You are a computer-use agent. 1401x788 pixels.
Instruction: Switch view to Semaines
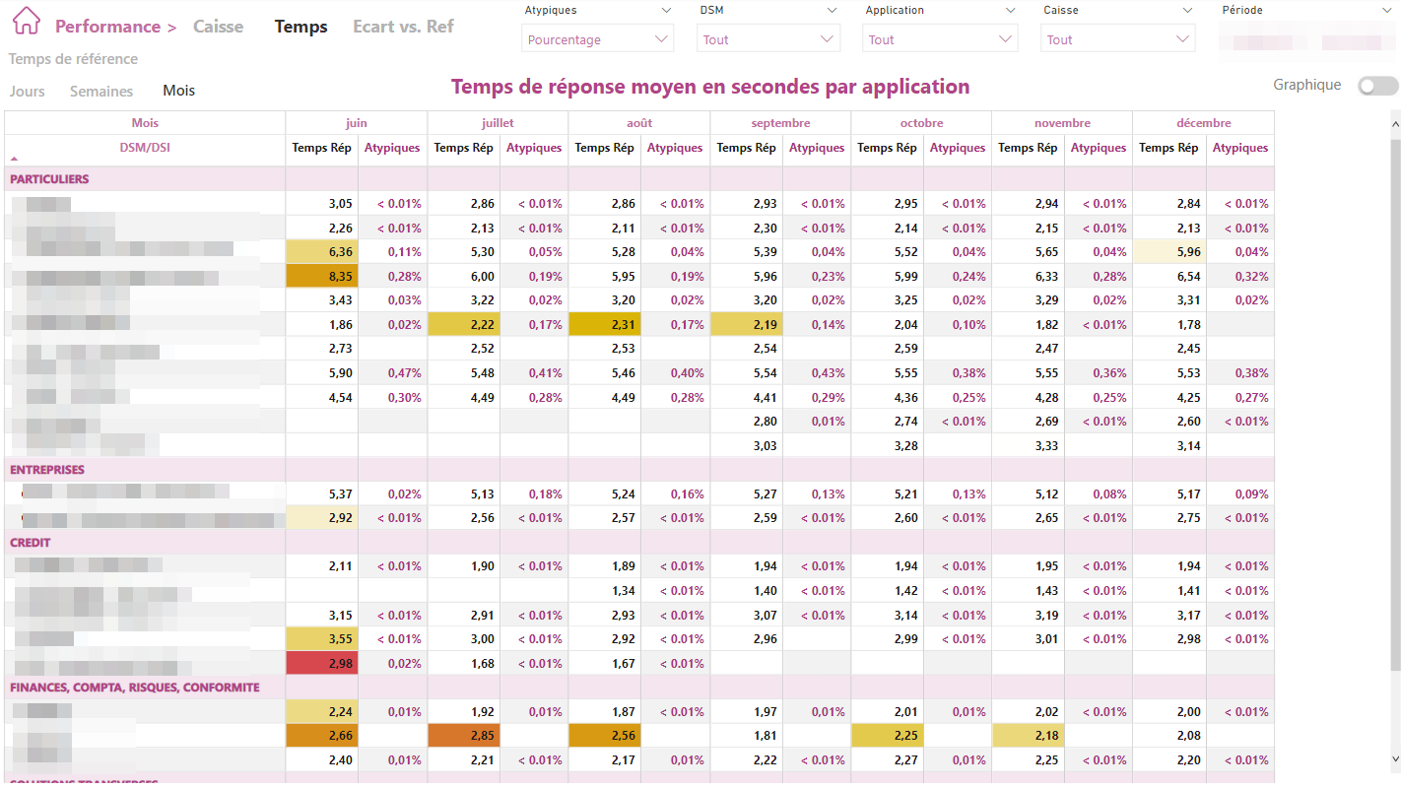point(101,91)
